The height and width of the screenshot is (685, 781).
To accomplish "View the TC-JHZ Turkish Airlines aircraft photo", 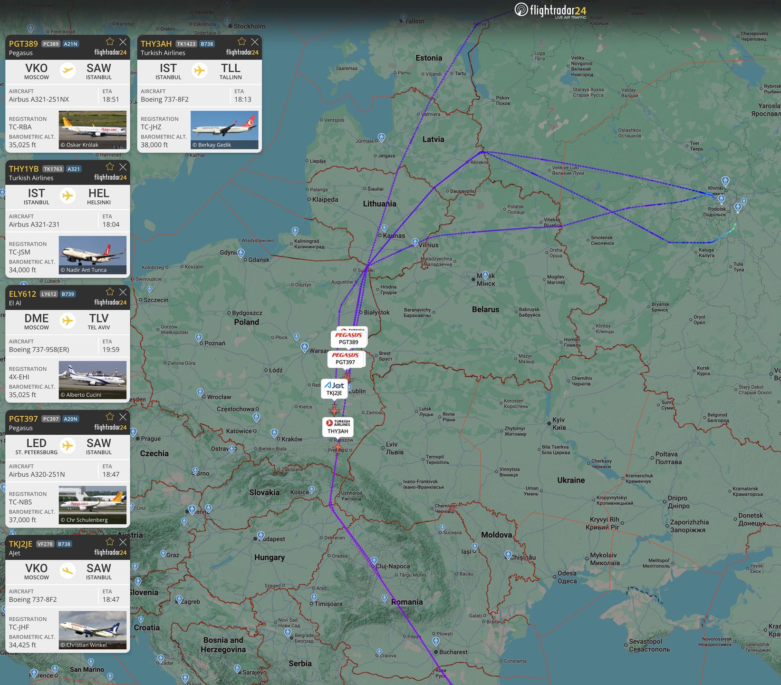I will point(224,130).
